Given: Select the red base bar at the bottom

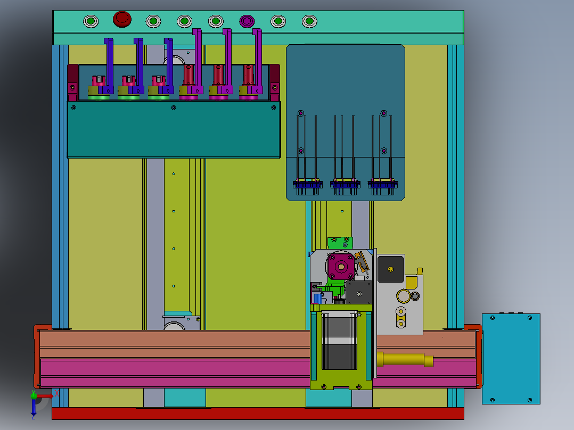Looking at the screenshot, I should [x=258, y=414].
